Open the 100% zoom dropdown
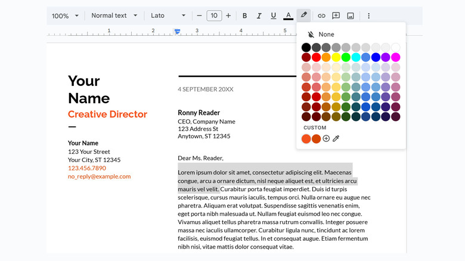The image size is (465, 261). pyautogui.click(x=65, y=15)
